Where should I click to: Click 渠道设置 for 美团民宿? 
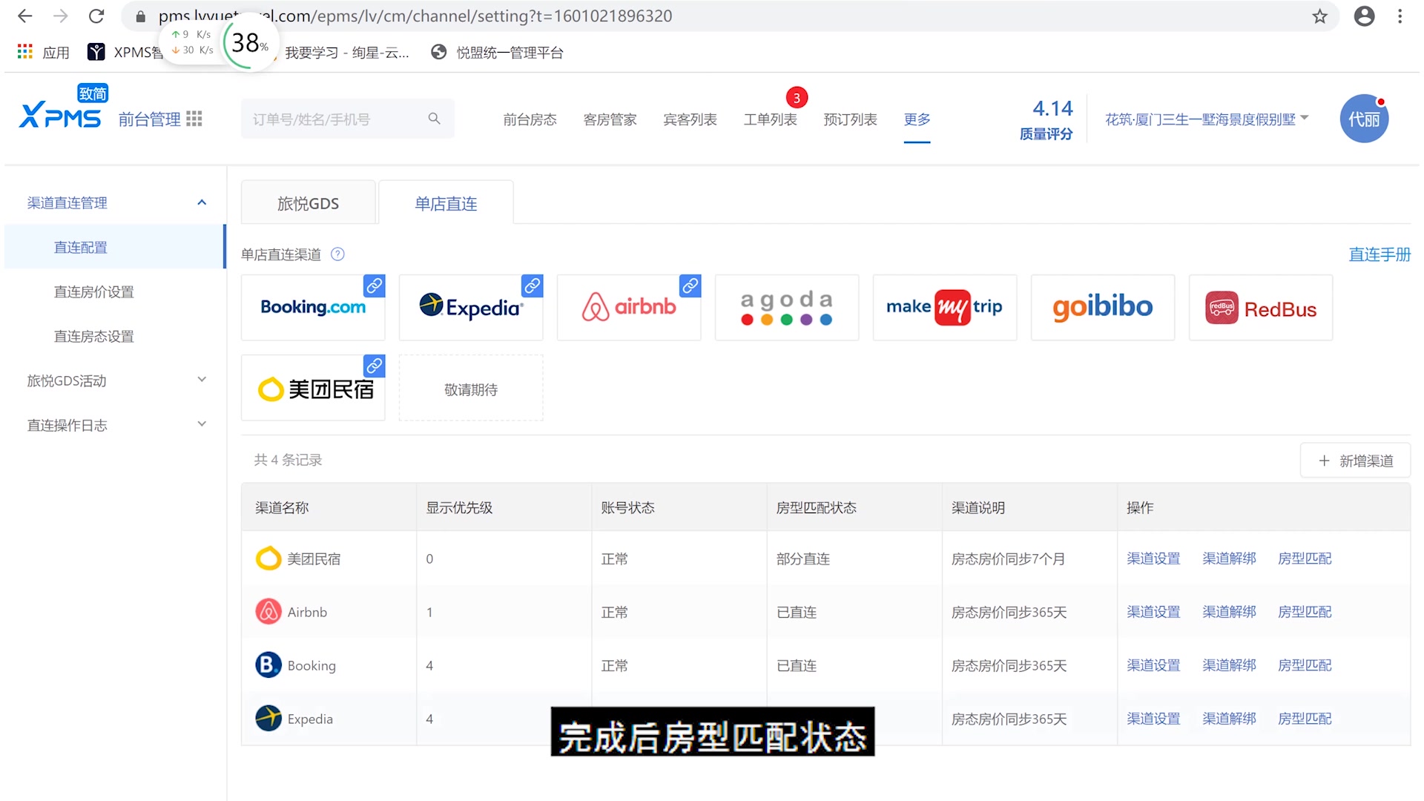[x=1153, y=558]
